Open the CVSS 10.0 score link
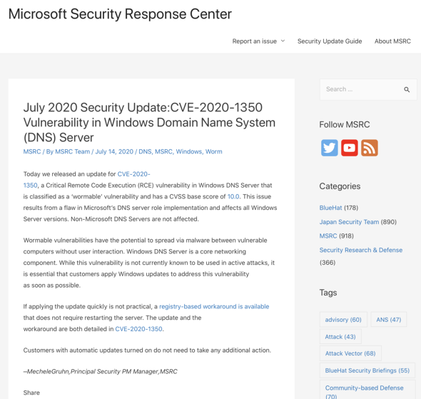421x399 pixels. click(x=233, y=196)
